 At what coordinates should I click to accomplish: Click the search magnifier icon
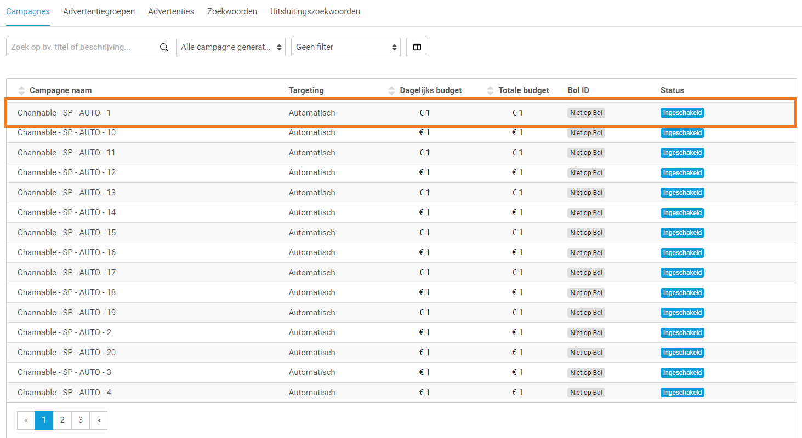click(164, 47)
